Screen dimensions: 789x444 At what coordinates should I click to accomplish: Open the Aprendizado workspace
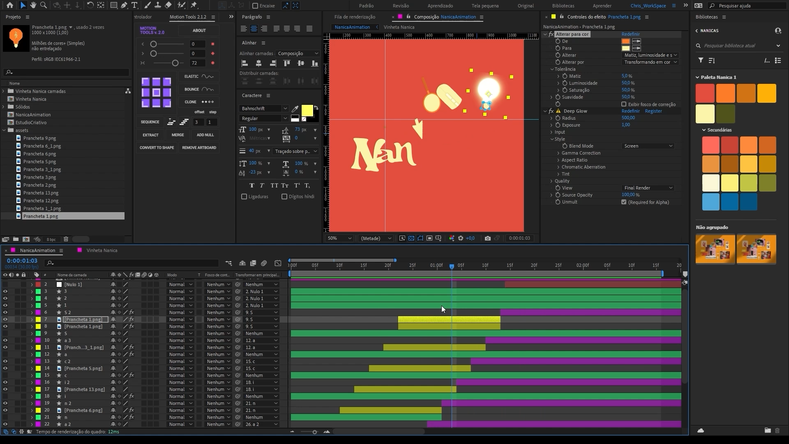440,6
